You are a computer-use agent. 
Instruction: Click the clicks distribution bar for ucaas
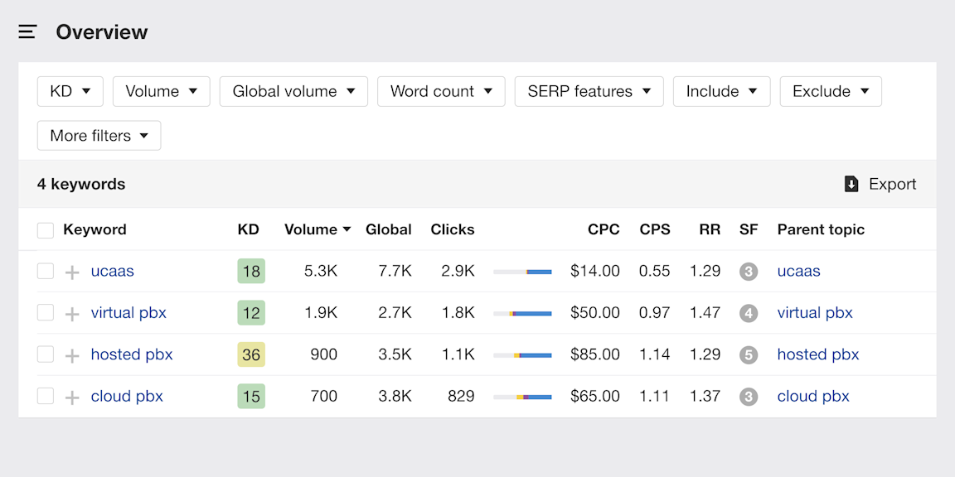pyautogui.click(x=522, y=272)
